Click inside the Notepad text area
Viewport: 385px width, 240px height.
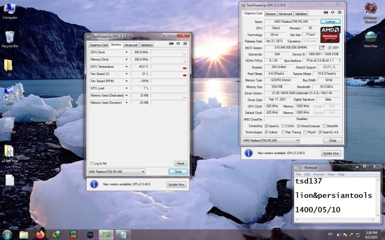337,201
